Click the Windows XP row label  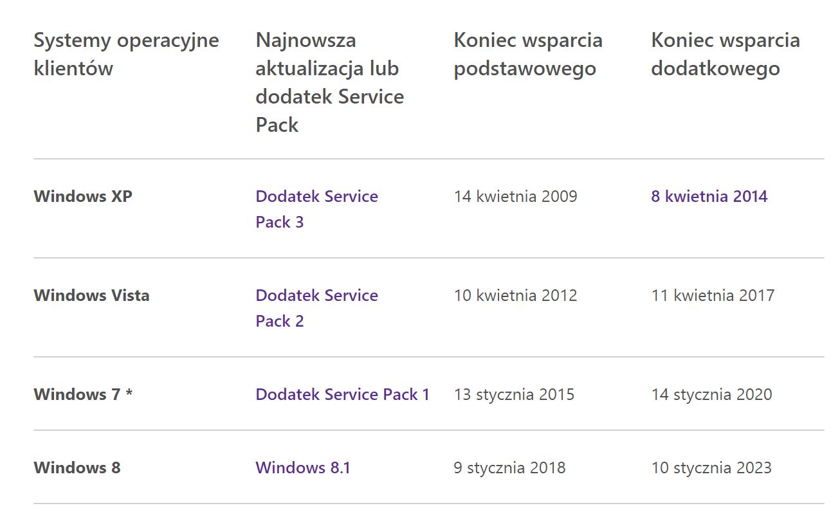pyautogui.click(x=83, y=196)
